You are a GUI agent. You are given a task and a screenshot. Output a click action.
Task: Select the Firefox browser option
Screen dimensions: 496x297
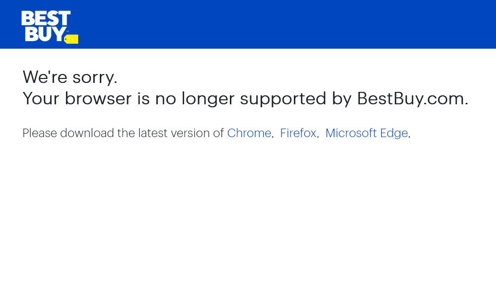point(298,133)
